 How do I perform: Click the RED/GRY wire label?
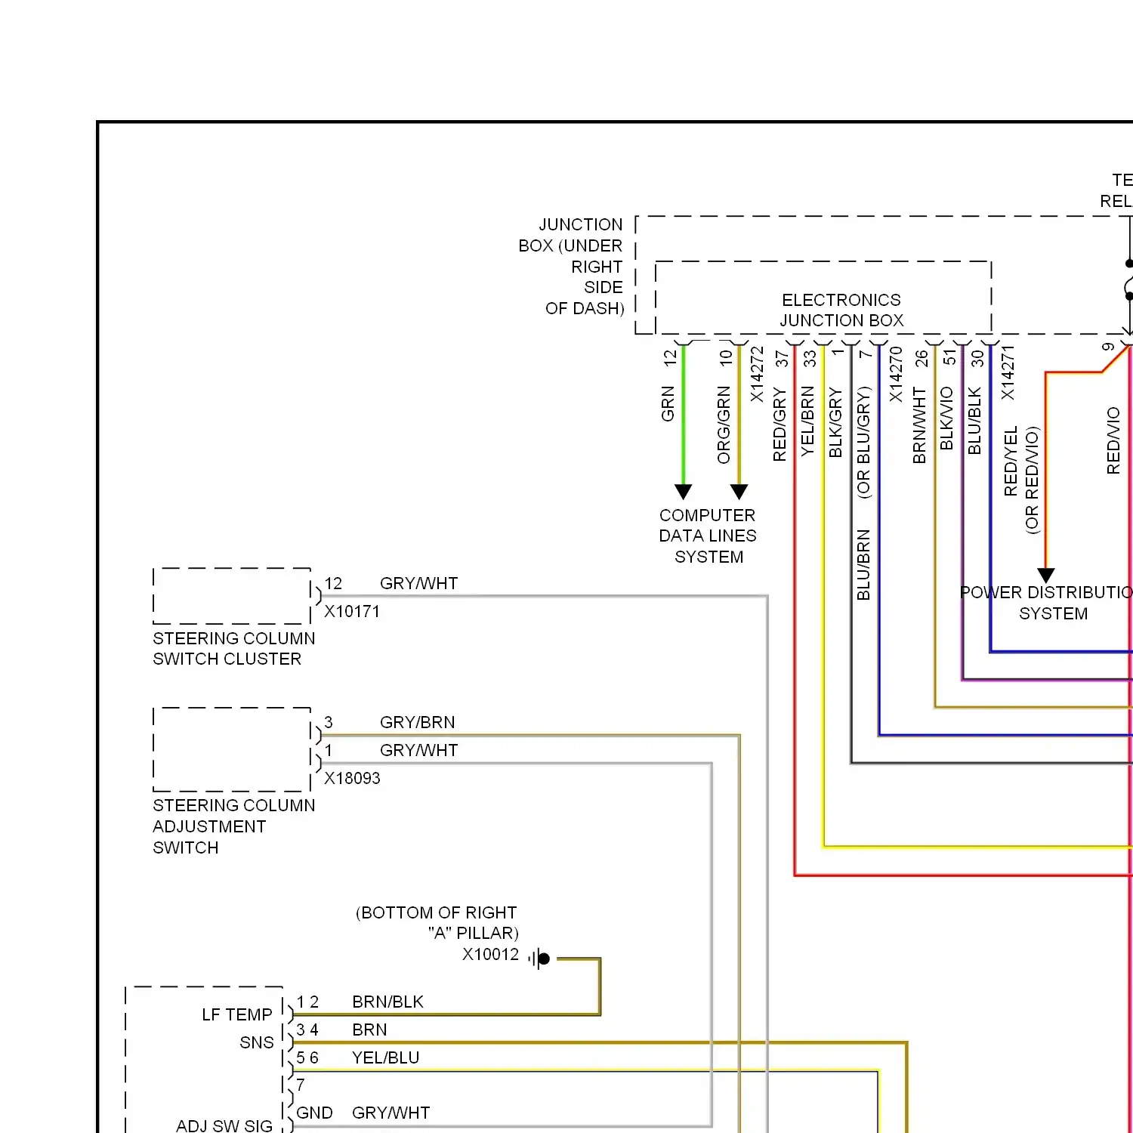coord(780,425)
